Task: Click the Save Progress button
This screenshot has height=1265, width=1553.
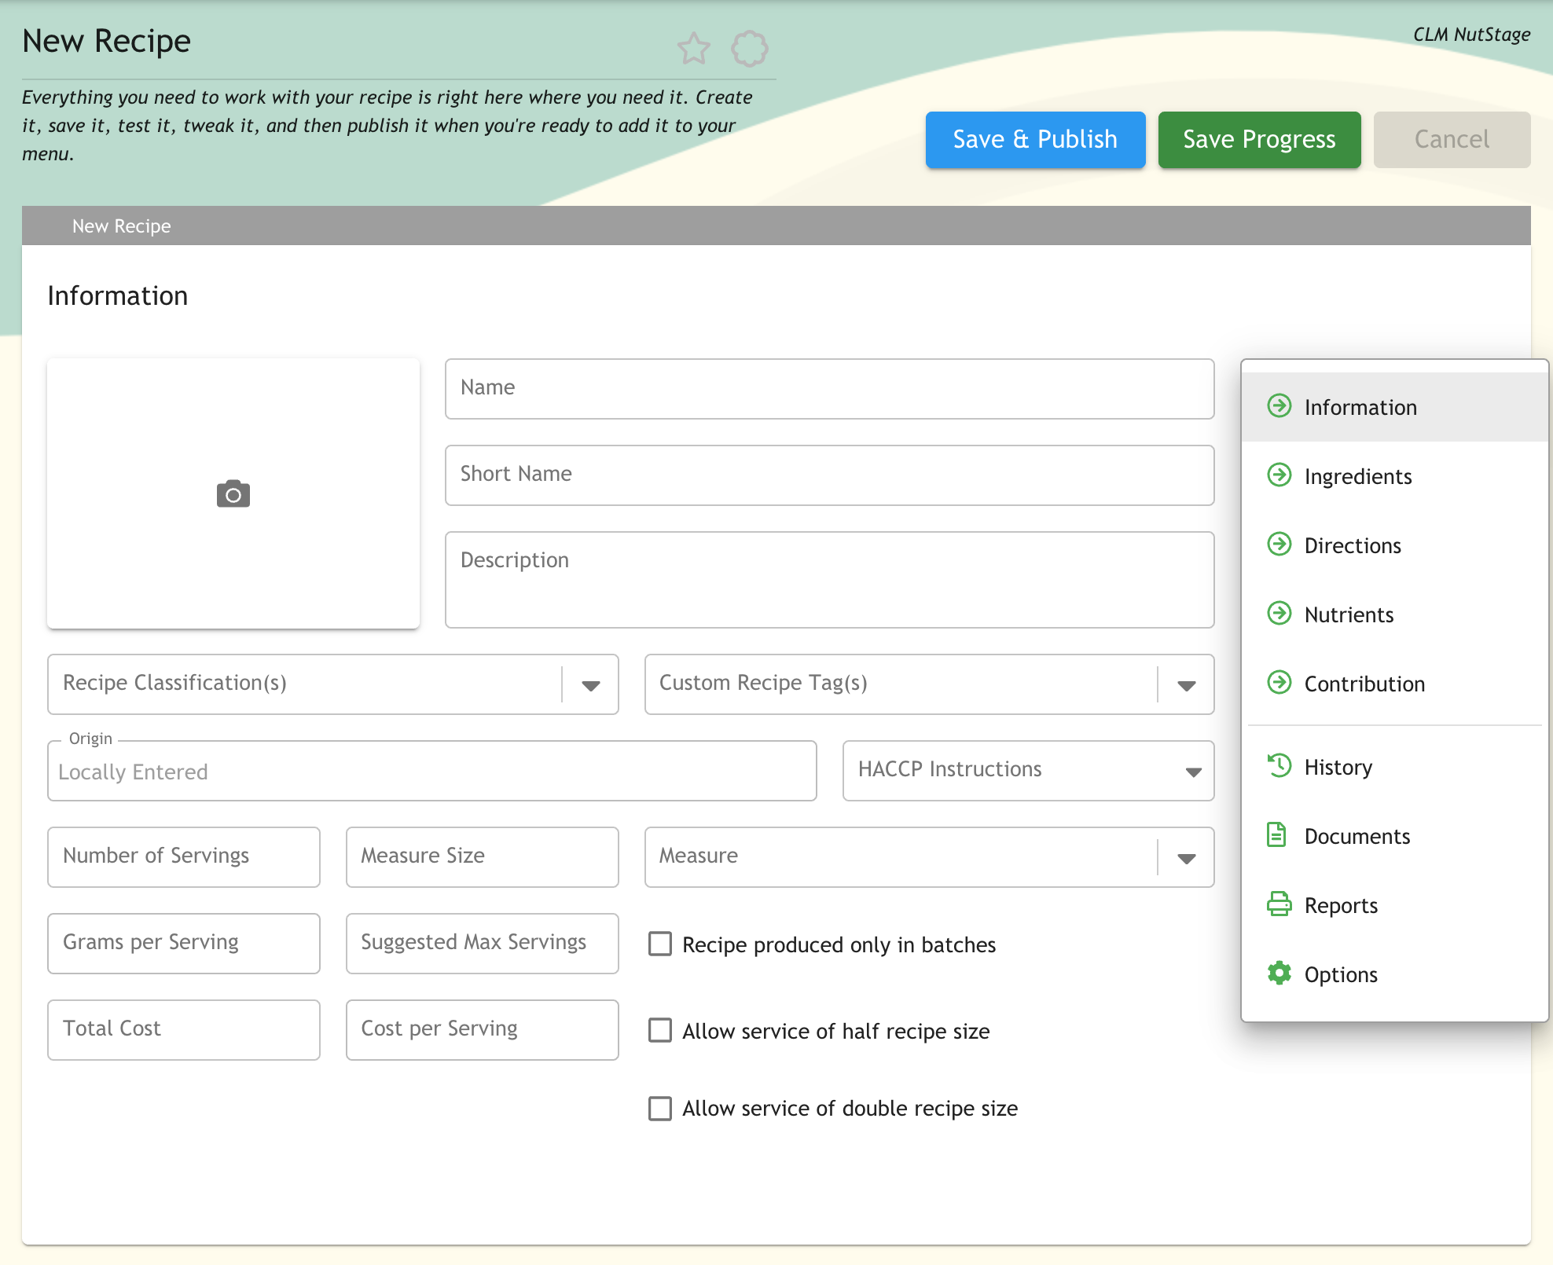Action: 1259,140
